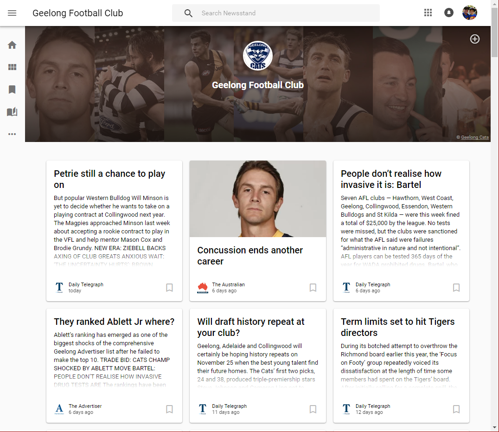Open 'Concussion ends another career' headline

point(250,256)
